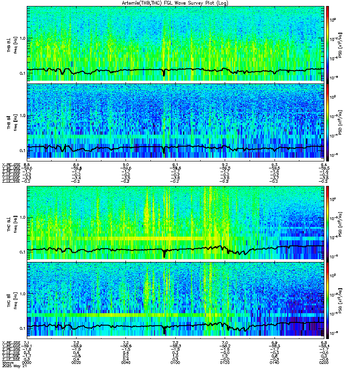Click the THC X_RE_GSE value '6.8'

tap(324, 343)
